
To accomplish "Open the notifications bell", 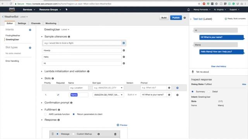I will [x=188, y=10].
